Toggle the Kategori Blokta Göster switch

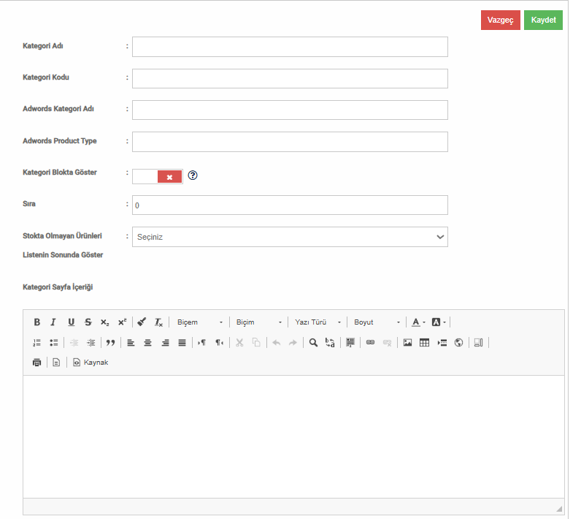(158, 177)
